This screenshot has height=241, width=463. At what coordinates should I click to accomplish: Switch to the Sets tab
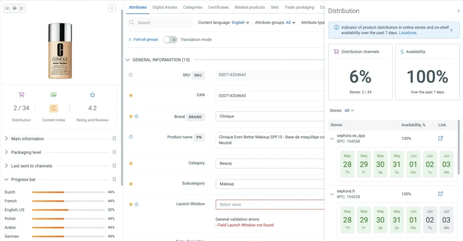(274, 7)
